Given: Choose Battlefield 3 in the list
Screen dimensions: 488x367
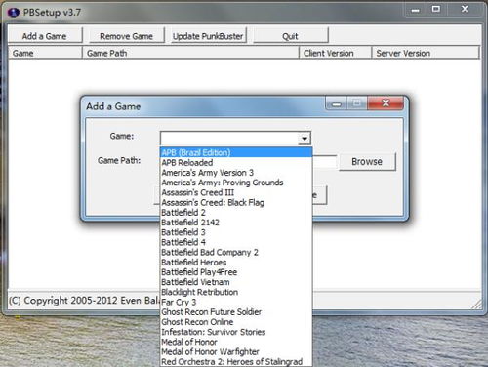Looking at the screenshot, I should (x=236, y=232).
